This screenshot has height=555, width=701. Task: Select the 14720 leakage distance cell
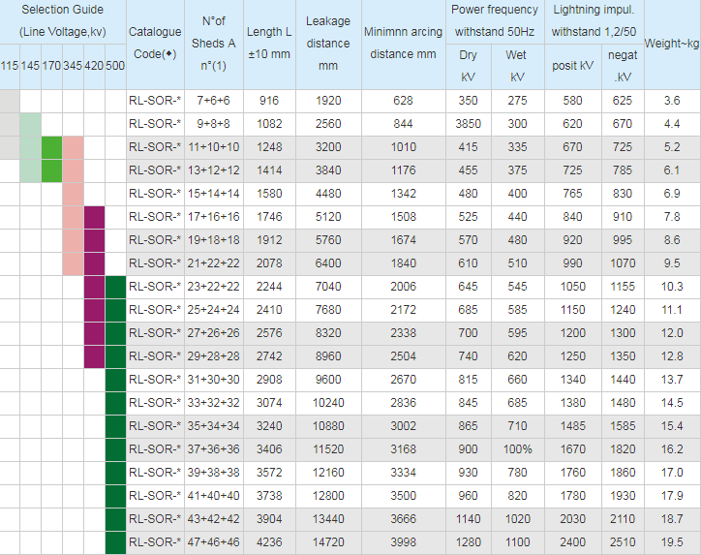pos(327,542)
